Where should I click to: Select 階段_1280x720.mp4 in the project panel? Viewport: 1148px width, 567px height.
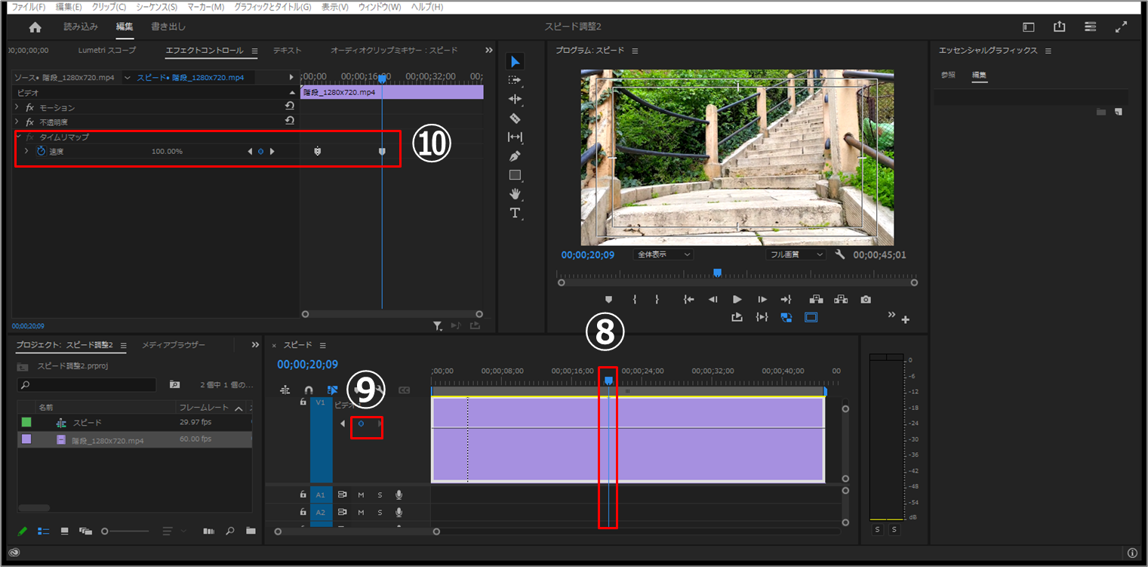coord(107,440)
